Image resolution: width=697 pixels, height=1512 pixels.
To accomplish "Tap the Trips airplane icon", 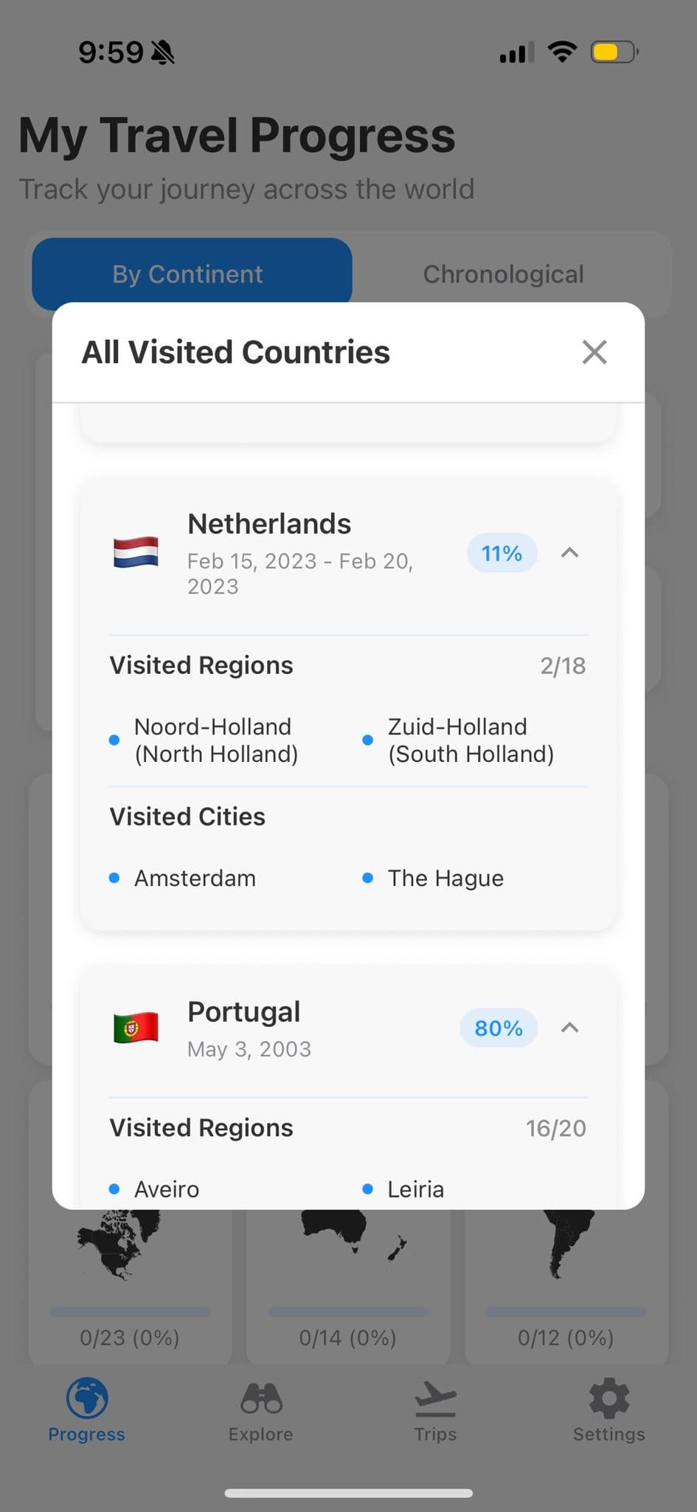I will (x=435, y=1398).
